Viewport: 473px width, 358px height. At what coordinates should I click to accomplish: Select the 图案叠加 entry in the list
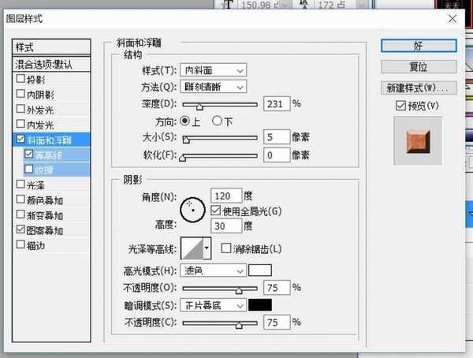46,231
